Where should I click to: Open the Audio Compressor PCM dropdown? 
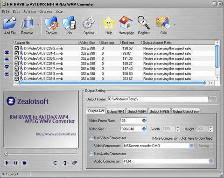click(x=211, y=161)
